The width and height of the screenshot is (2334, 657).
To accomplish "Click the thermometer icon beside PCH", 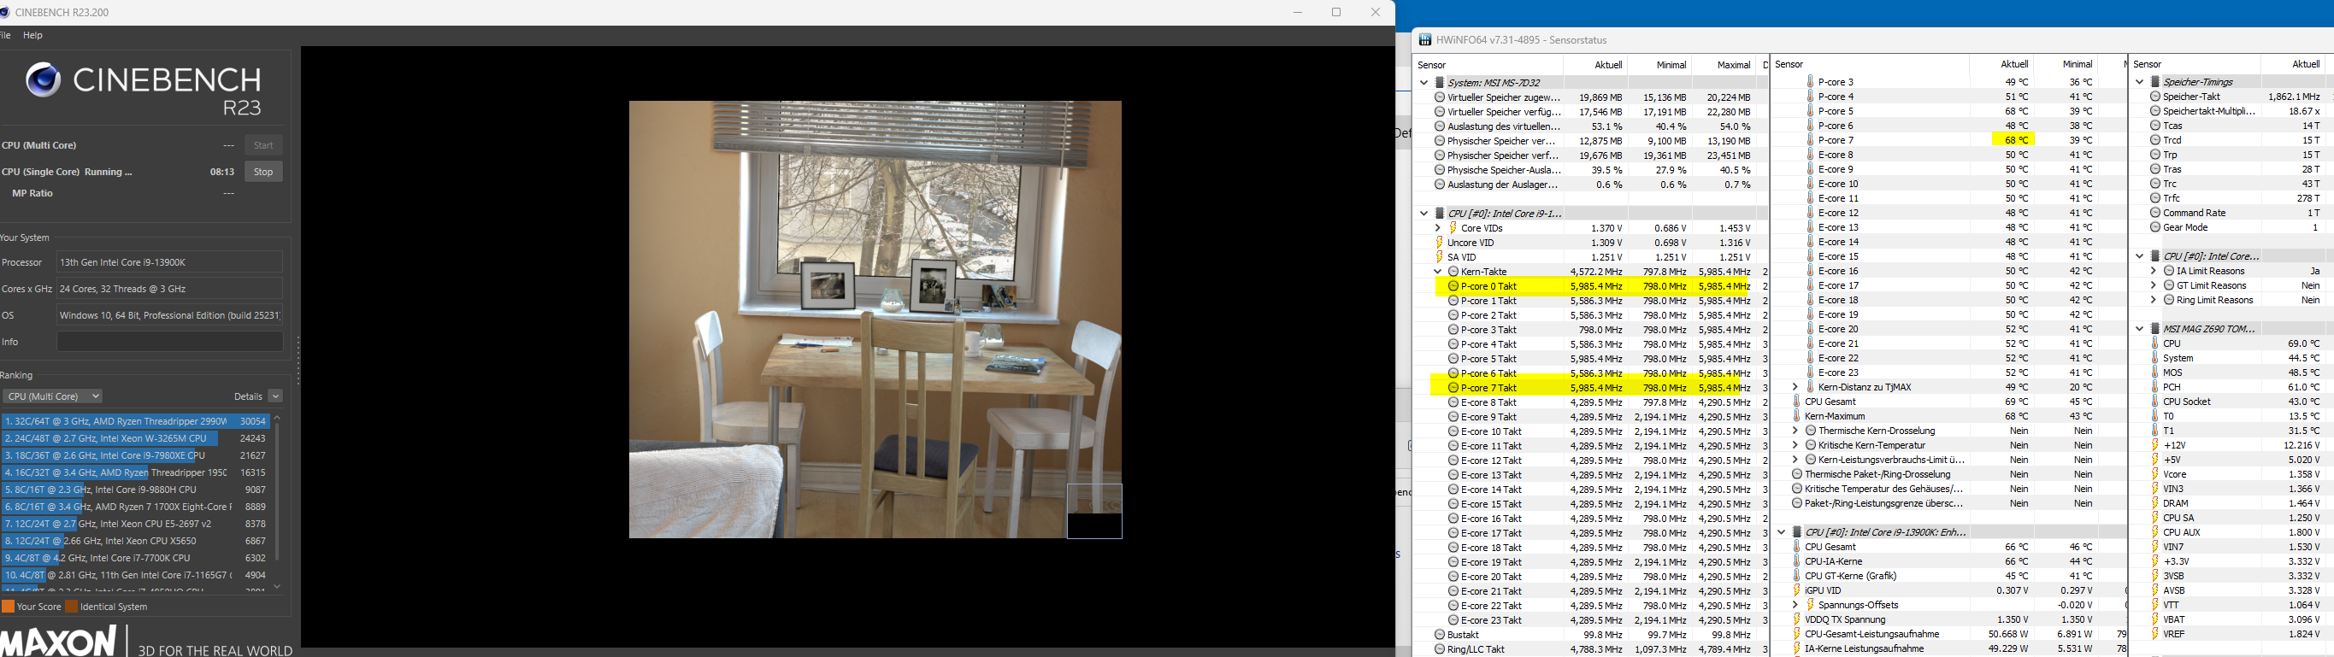I will (2155, 386).
